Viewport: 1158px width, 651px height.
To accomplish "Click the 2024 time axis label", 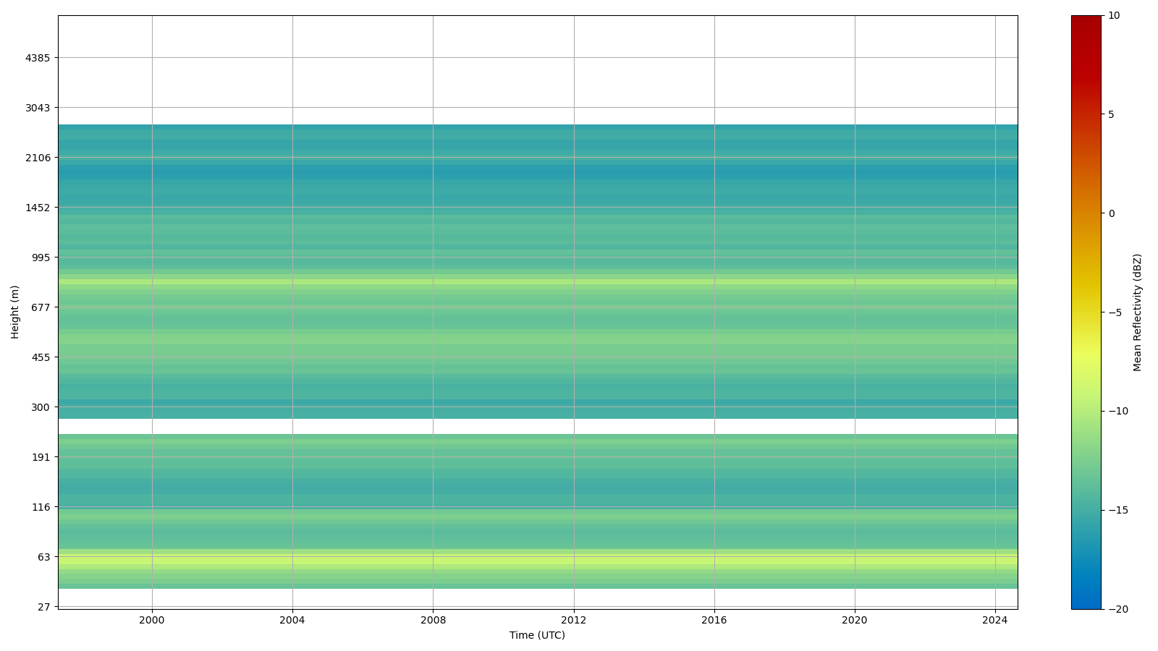I will [995, 620].
